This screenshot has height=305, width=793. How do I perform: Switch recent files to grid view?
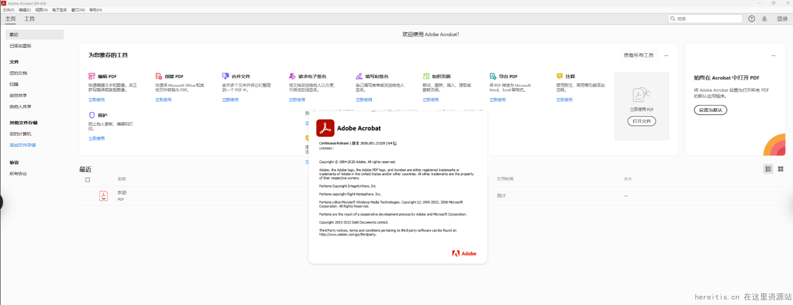point(781,169)
